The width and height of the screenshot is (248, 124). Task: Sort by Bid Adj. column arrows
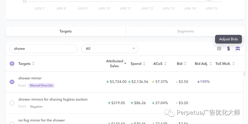(211, 64)
